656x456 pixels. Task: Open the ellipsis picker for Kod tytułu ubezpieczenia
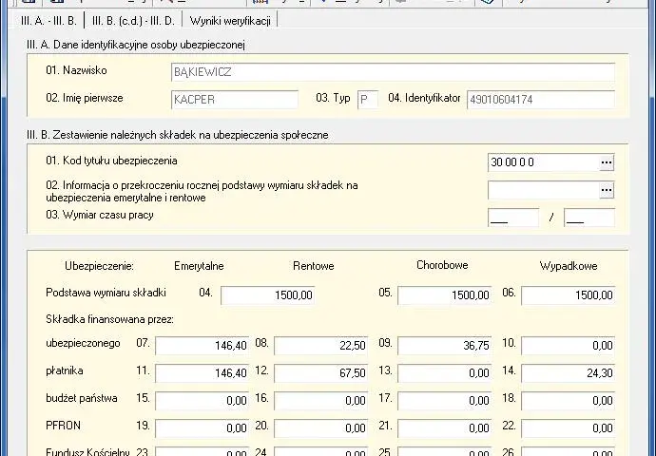(607, 162)
